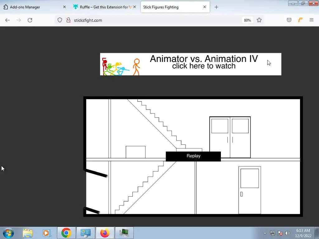The image size is (319, 239).
Task: Open the clock showing 6:13 AM
Action: 303,233
